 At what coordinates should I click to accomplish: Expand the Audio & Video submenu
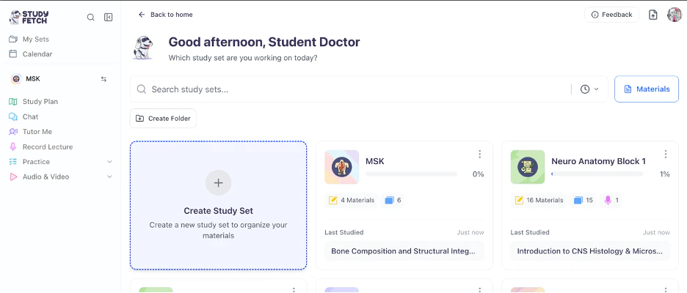tap(109, 177)
